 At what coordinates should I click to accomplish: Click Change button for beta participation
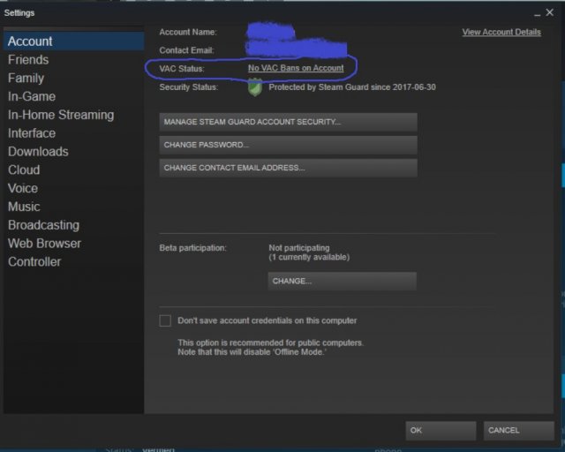343,281
